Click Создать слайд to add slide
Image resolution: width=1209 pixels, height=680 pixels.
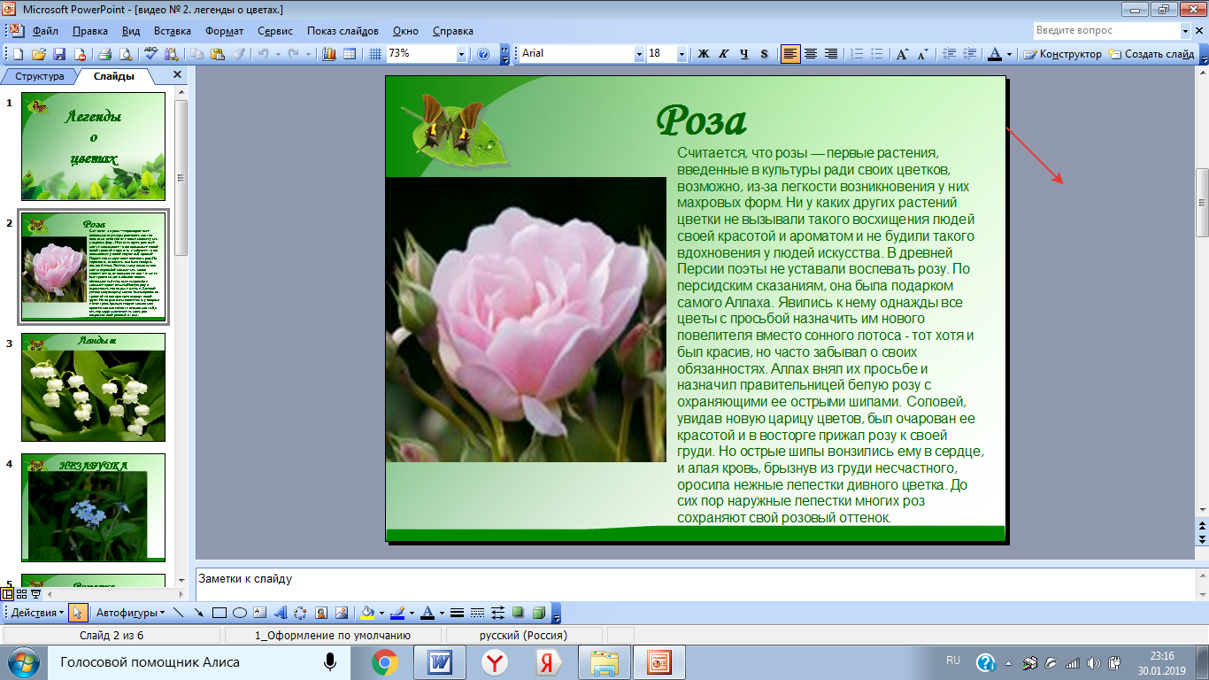pos(1151,54)
